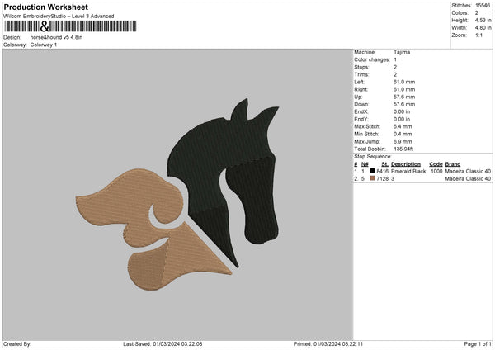The height and width of the screenshot is (350, 495).
Task: Click the 'Description' column header
Action: click(x=406, y=164)
